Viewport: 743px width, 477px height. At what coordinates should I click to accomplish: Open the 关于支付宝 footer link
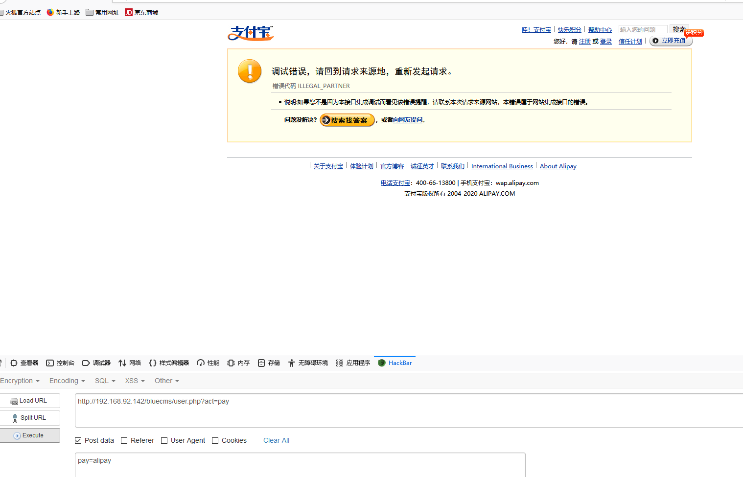coord(328,166)
